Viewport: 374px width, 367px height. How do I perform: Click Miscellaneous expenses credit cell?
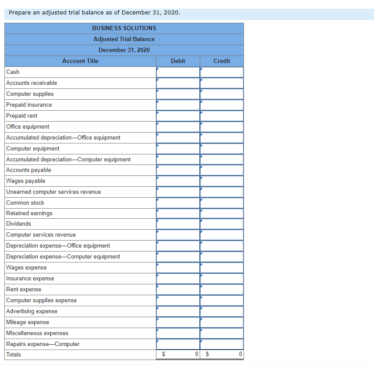coord(222,334)
